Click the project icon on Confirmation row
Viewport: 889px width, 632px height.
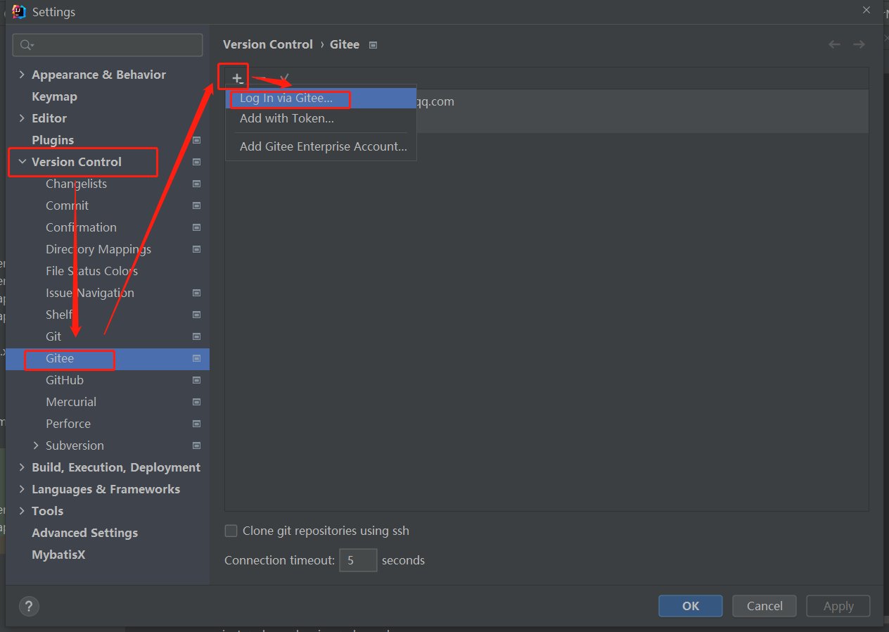click(x=196, y=227)
